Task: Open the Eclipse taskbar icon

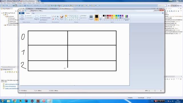Action: pyautogui.click(x=32, y=101)
